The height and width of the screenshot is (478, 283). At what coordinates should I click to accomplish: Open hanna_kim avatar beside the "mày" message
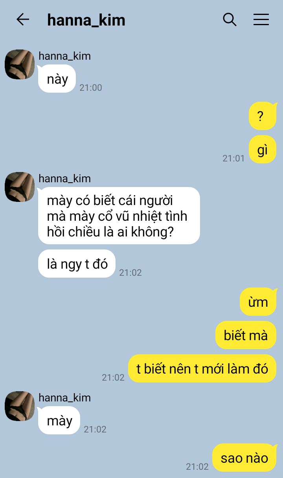[x=20, y=406]
